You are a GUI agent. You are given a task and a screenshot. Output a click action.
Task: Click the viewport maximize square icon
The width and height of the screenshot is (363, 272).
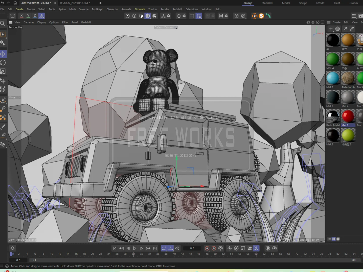pos(323,22)
